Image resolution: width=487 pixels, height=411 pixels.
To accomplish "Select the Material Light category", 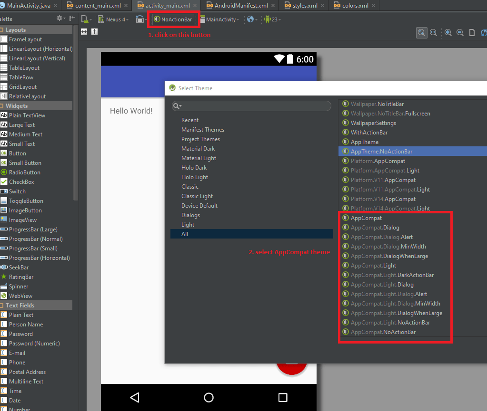I will pyautogui.click(x=199, y=158).
